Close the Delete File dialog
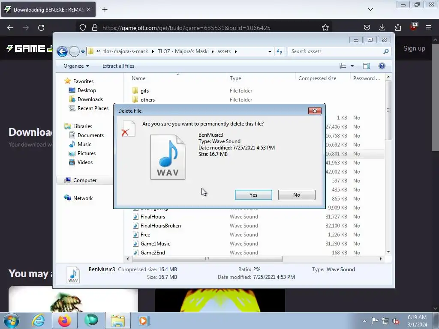439x329 pixels. 315,111
